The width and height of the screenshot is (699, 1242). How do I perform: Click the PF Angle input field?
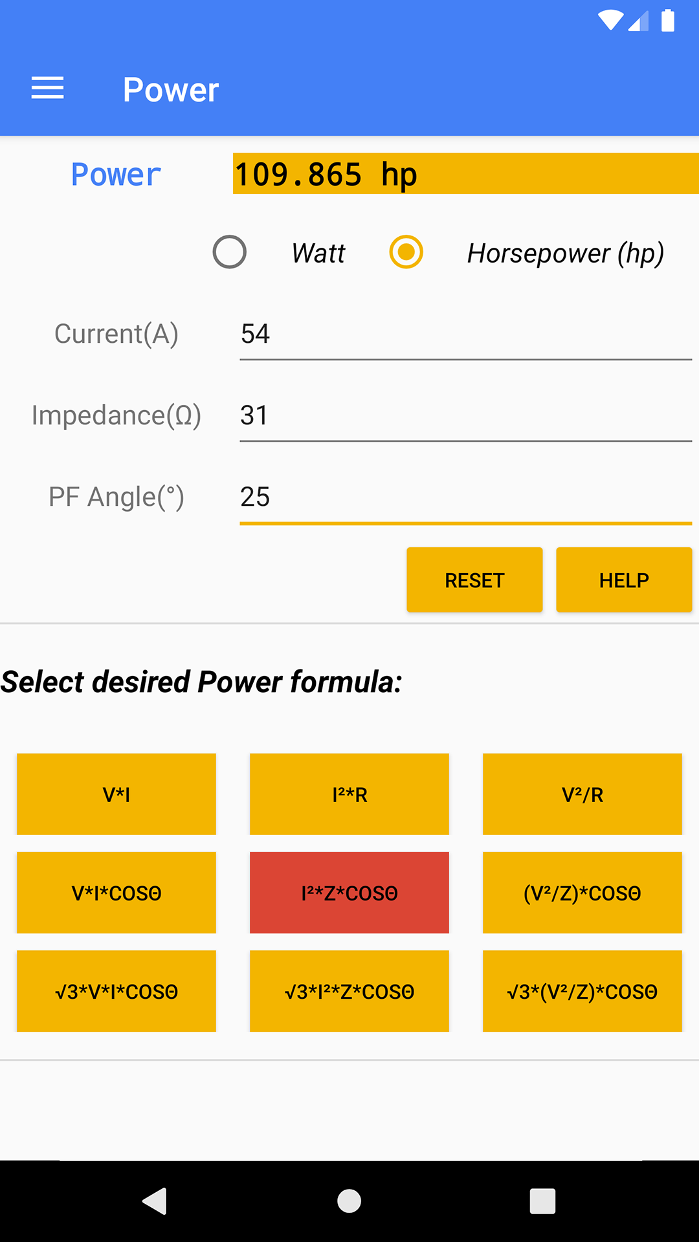(x=465, y=497)
